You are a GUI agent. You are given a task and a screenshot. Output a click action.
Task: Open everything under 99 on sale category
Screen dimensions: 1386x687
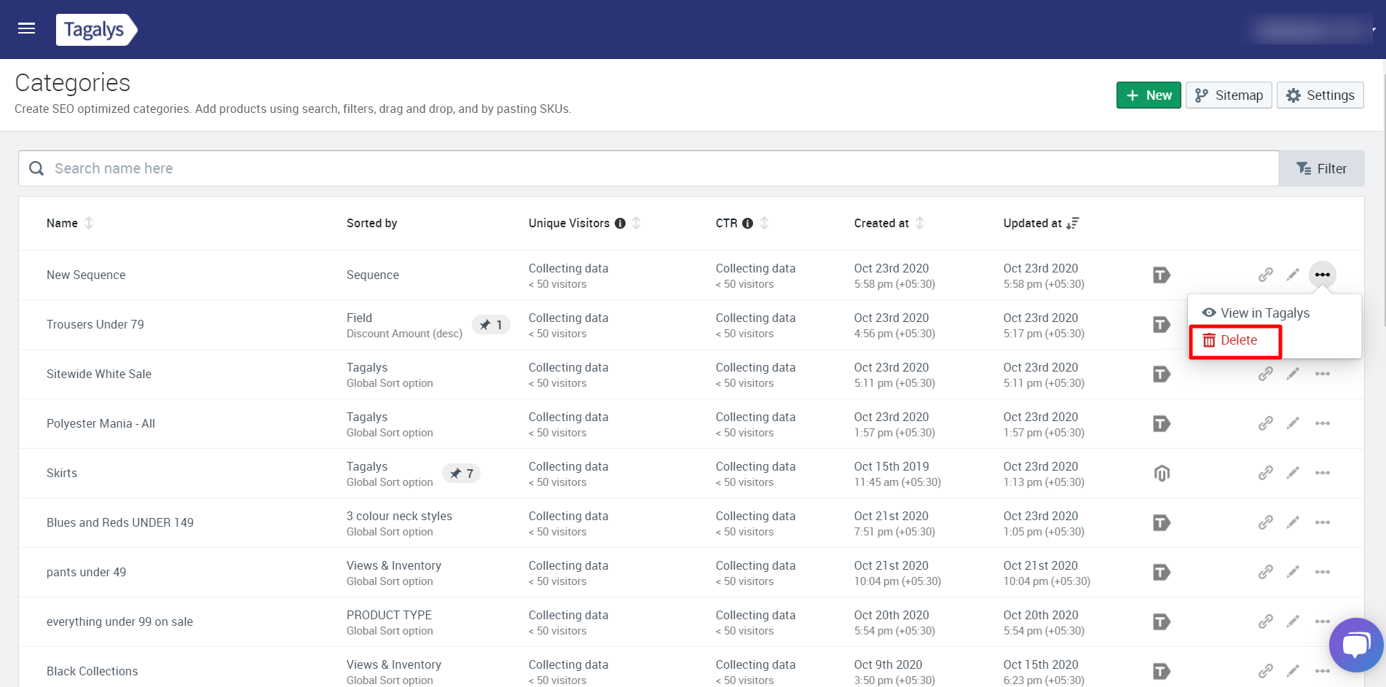pos(119,621)
